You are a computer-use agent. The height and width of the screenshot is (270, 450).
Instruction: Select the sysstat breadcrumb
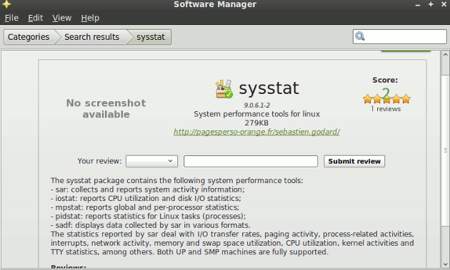(x=151, y=37)
